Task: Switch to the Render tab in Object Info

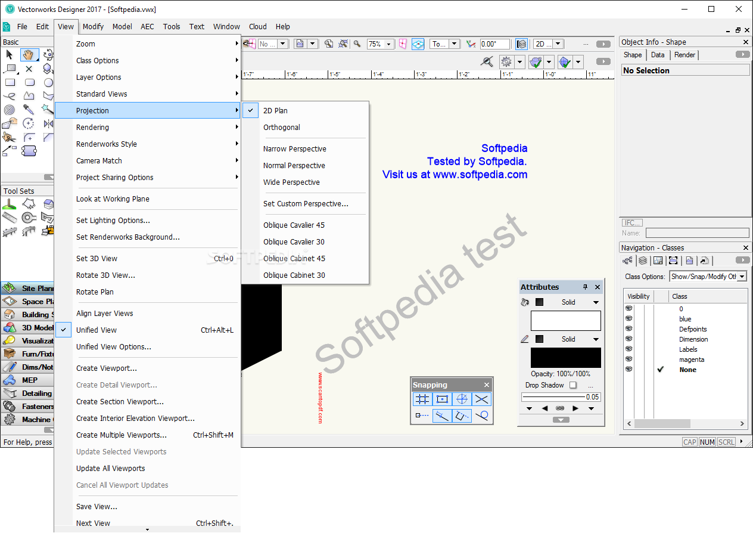Action: (684, 55)
